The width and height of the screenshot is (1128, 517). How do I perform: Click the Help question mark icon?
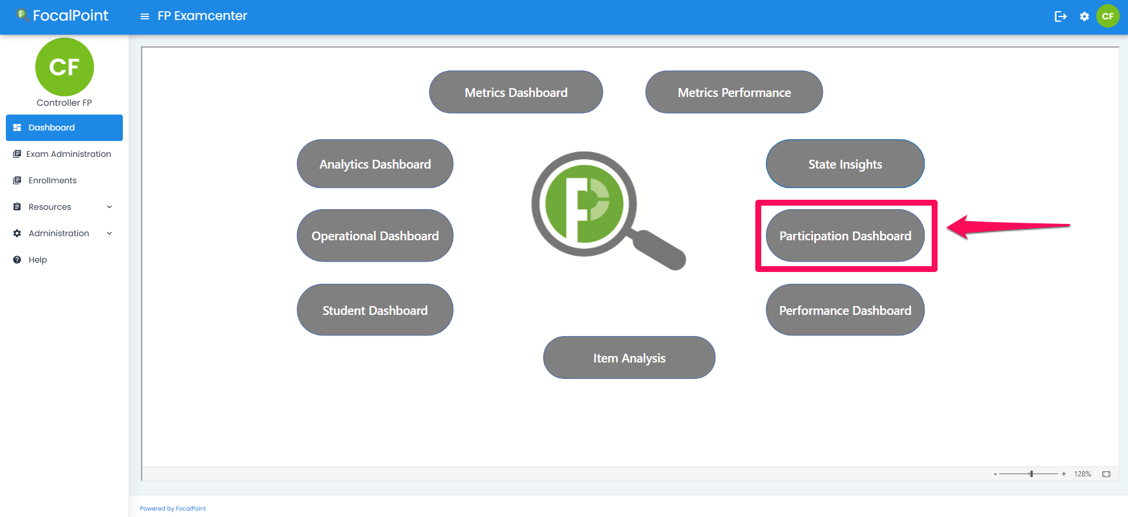click(x=17, y=260)
